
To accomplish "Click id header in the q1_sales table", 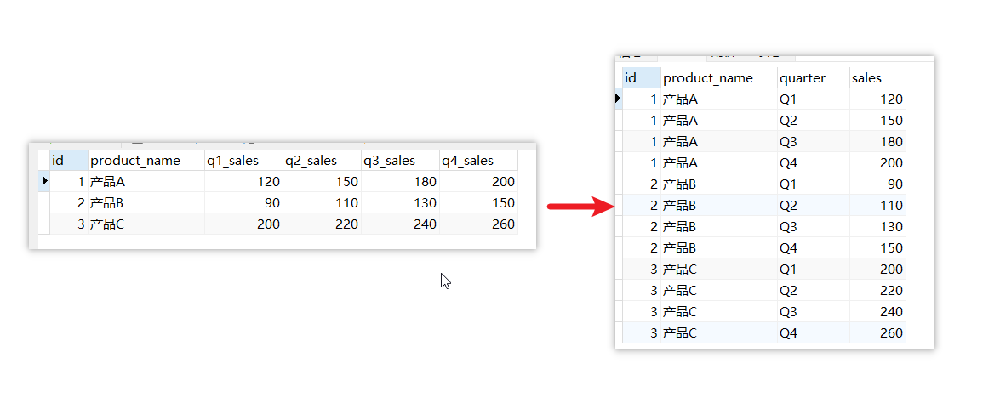I will pos(69,160).
